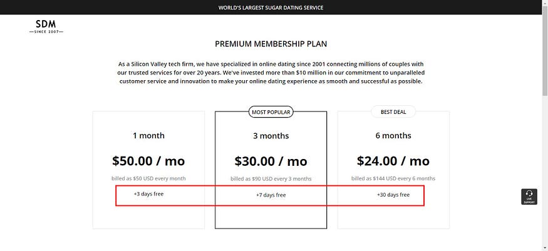The width and height of the screenshot is (548, 251).
Task: Click the SDM logo
Action: [x=46, y=26]
